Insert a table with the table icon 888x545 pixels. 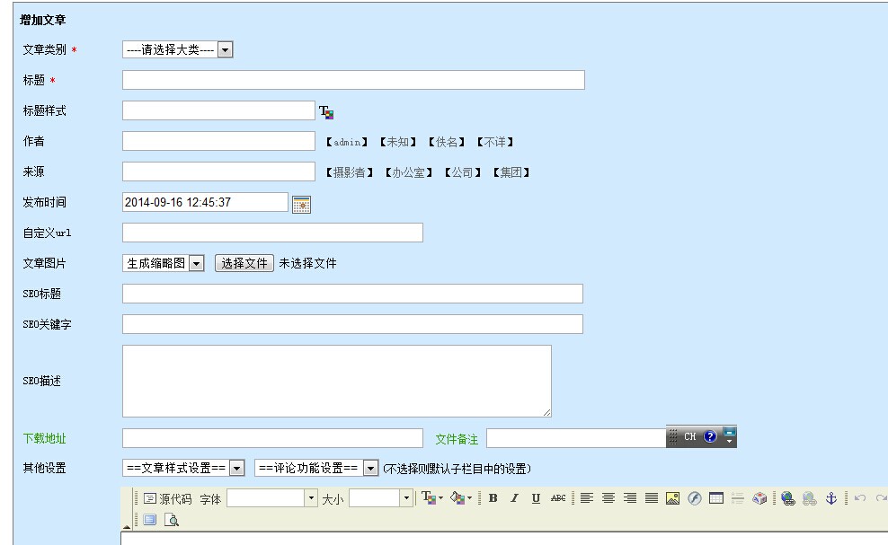[715, 498]
